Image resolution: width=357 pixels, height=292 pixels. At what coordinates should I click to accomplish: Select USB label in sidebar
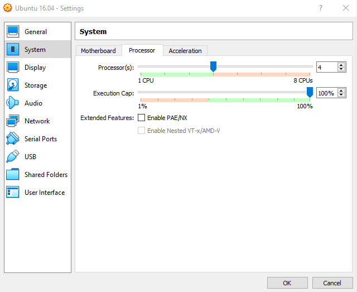point(30,156)
